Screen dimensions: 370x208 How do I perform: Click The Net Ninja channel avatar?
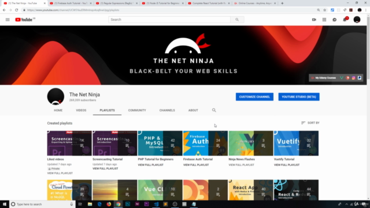pos(55,96)
